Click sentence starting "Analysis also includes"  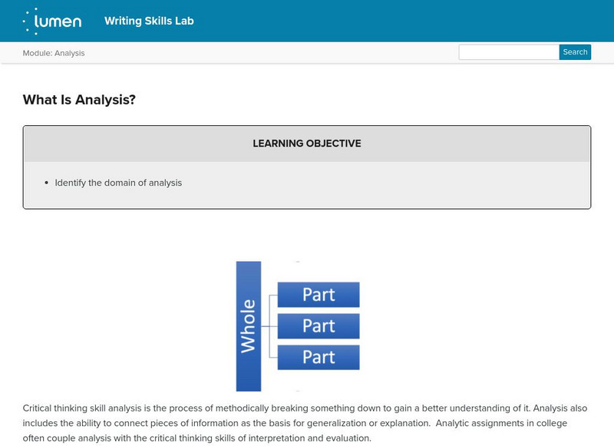click(x=230, y=423)
